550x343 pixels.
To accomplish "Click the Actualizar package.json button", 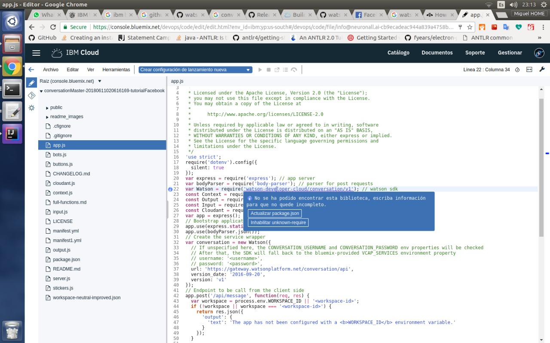I will 275,213.
